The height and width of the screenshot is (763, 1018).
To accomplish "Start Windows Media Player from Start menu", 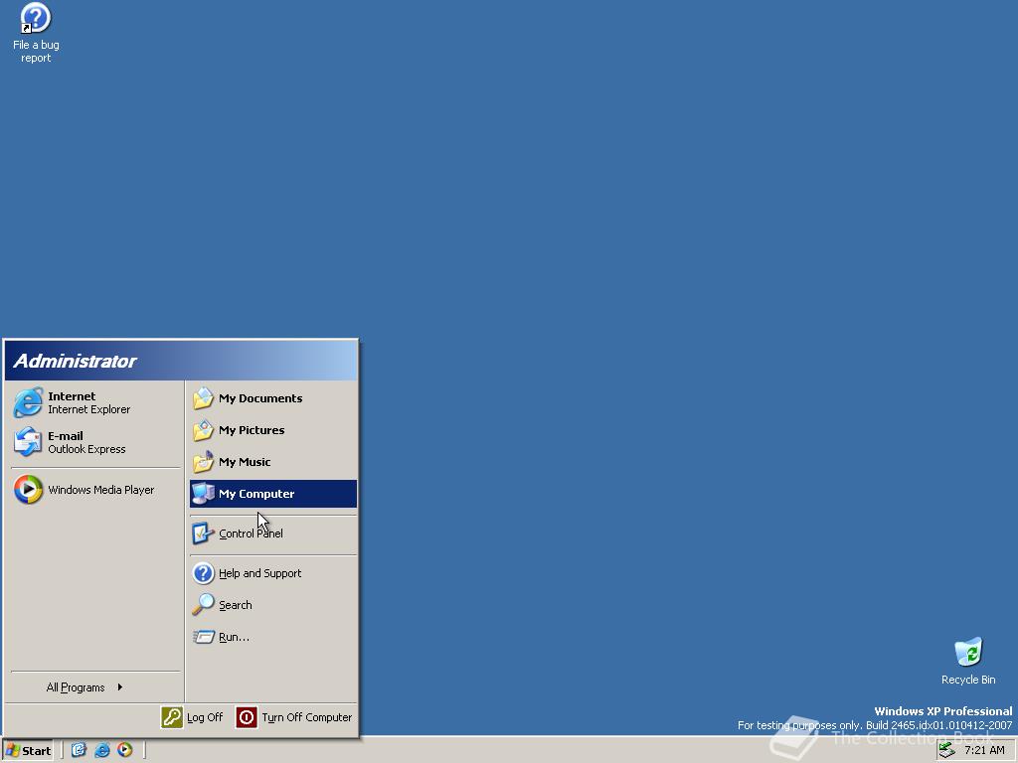I will [95, 490].
